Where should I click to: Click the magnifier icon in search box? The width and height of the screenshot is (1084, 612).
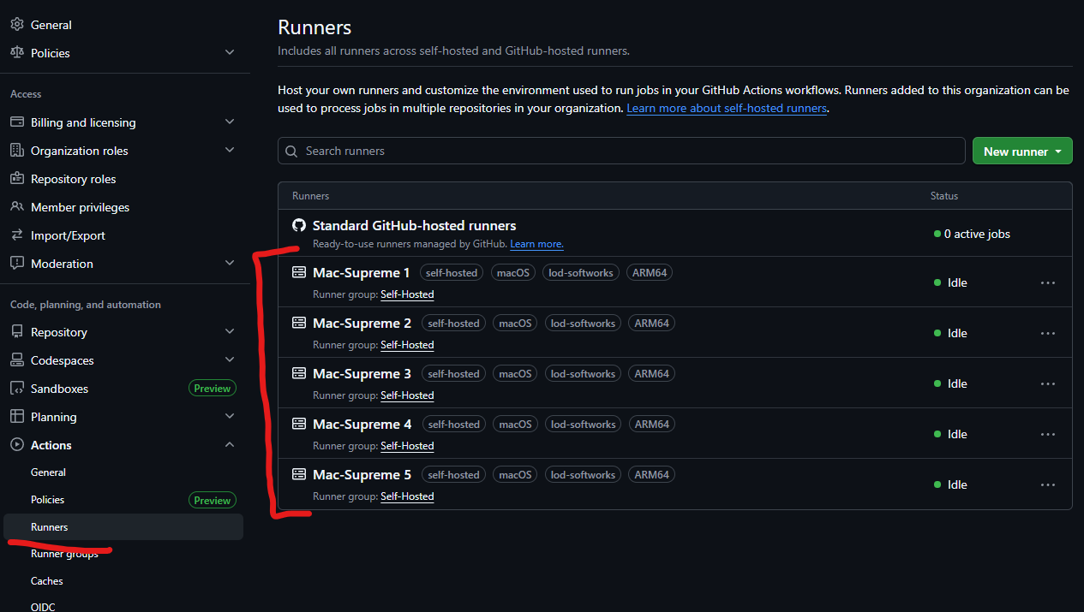[x=292, y=151]
